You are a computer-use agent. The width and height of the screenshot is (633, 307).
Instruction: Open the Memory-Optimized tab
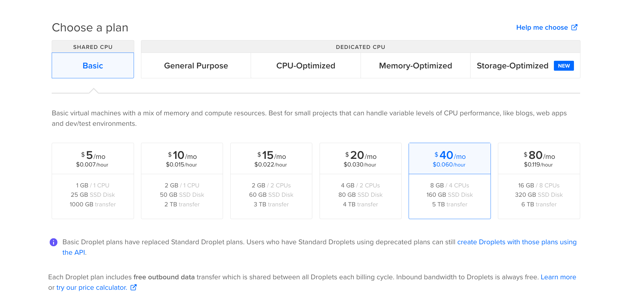tap(415, 66)
